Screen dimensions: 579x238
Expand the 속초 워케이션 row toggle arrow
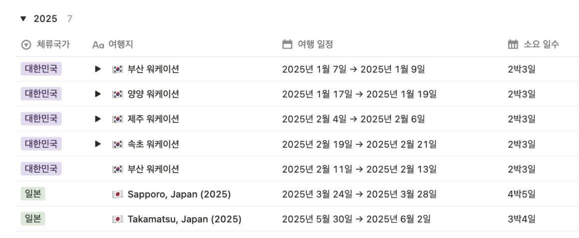tap(98, 144)
